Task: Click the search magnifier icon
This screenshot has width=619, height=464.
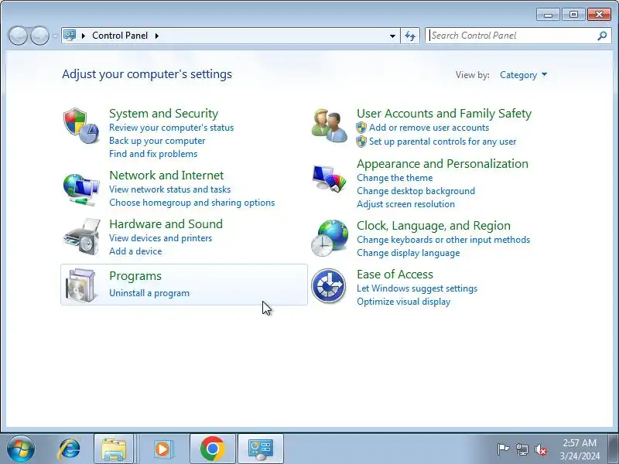Action: pos(602,36)
